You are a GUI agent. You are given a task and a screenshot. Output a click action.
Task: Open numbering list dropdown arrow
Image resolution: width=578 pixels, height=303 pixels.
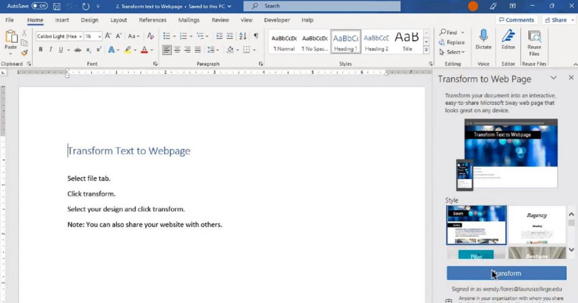[x=191, y=36]
